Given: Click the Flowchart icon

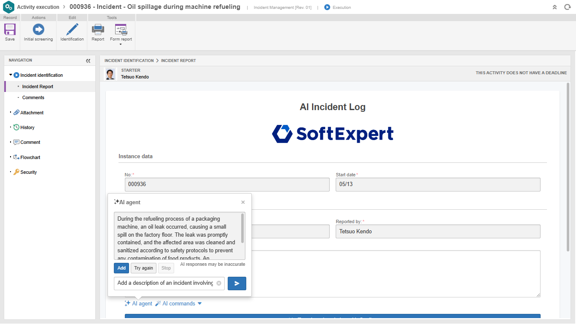Looking at the screenshot, I should point(16,157).
